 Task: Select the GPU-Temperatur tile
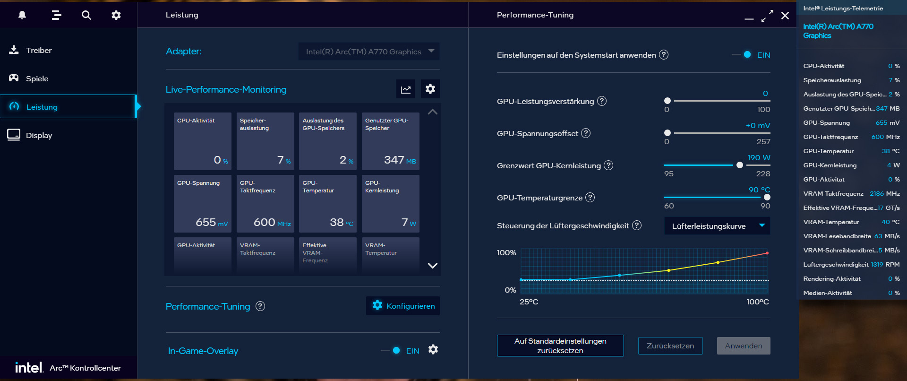coord(328,204)
